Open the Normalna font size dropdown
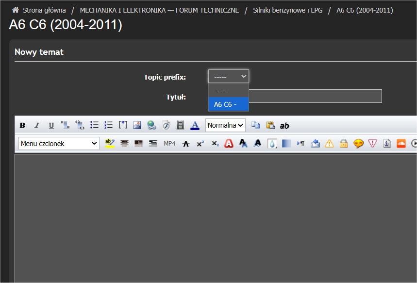This screenshot has height=283, width=417. (225, 125)
